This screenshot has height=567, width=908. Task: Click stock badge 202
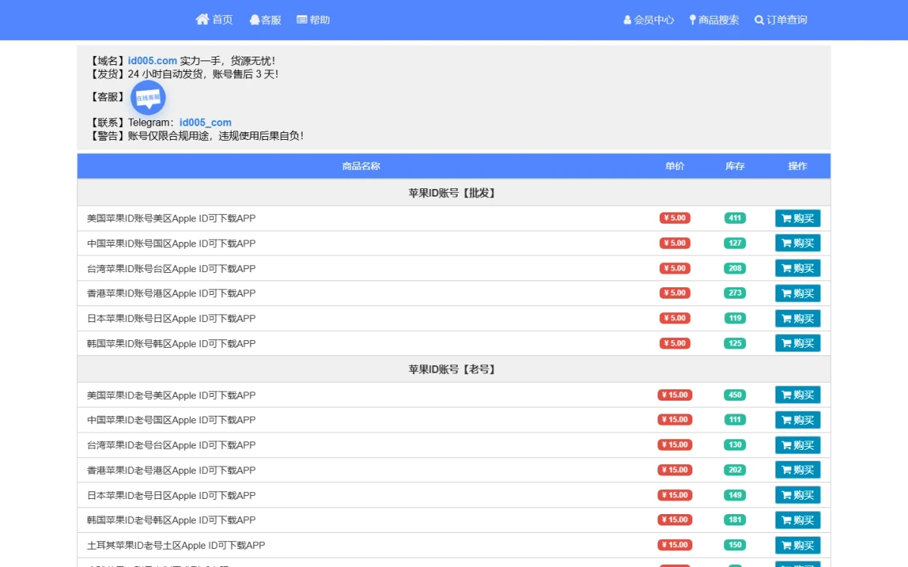(x=735, y=469)
